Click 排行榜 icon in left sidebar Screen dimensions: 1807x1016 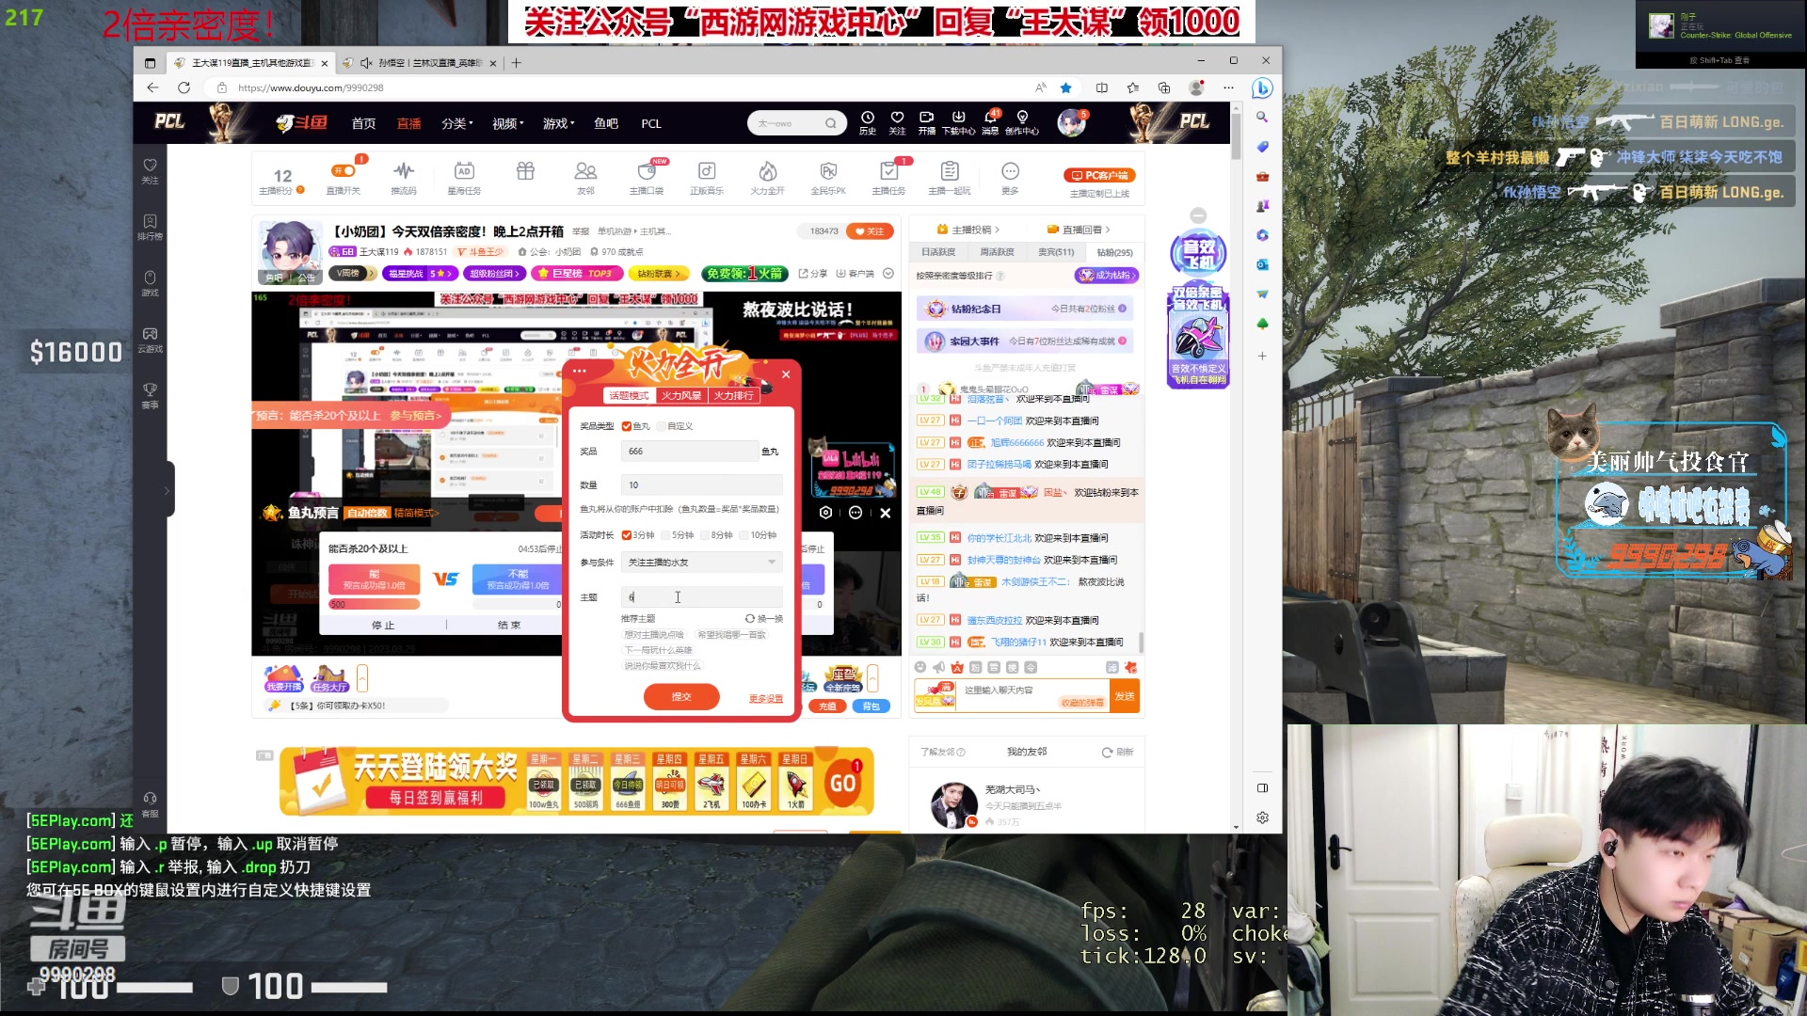coord(150,227)
